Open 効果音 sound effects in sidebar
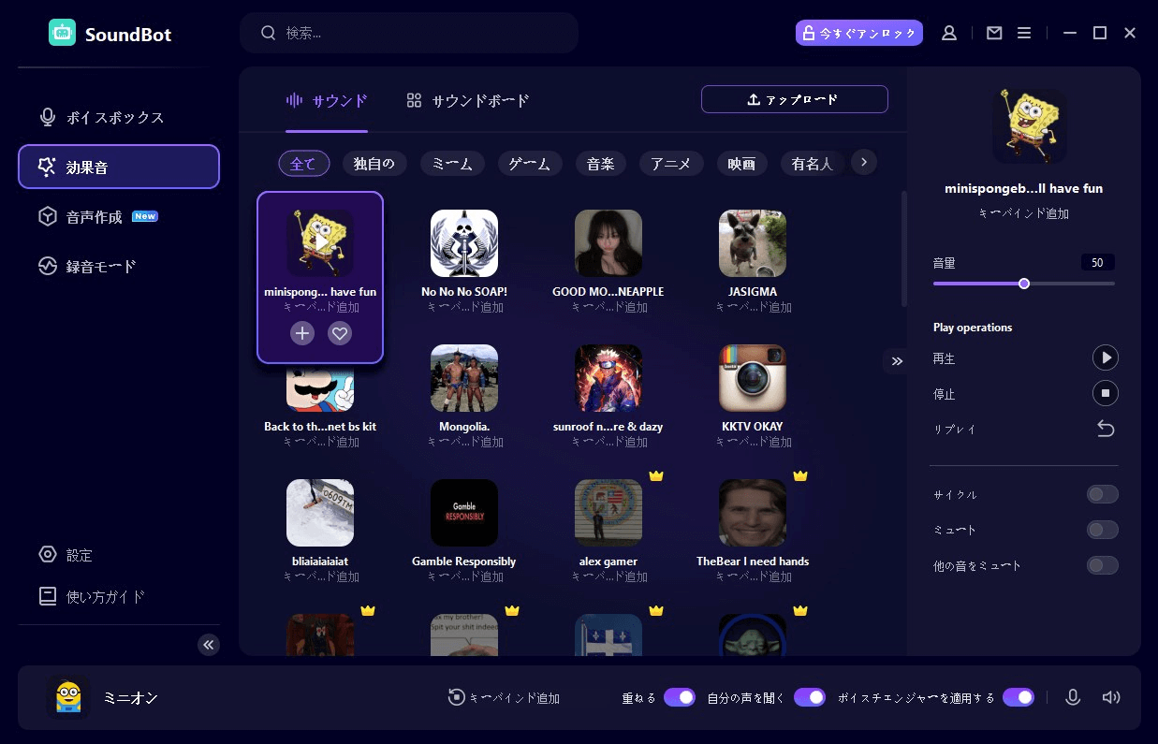This screenshot has width=1158, height=744. (x=119, y=167)
